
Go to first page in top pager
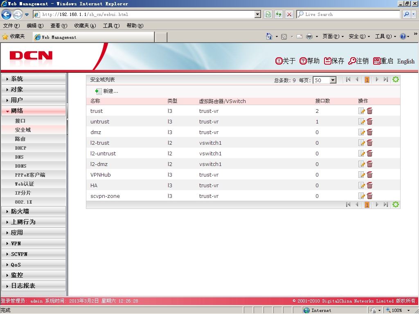348,79
